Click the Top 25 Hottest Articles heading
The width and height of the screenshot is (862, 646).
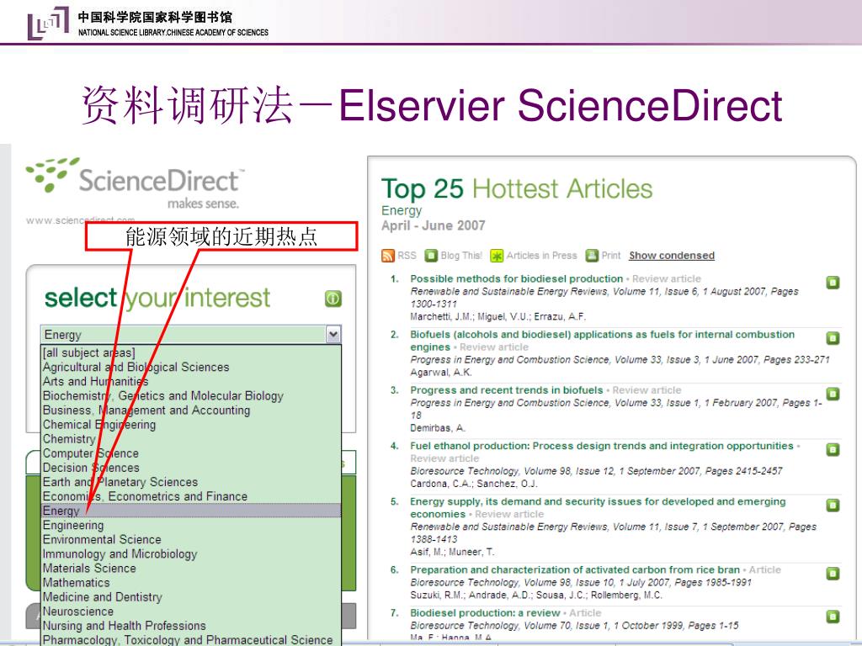(517, 188)
